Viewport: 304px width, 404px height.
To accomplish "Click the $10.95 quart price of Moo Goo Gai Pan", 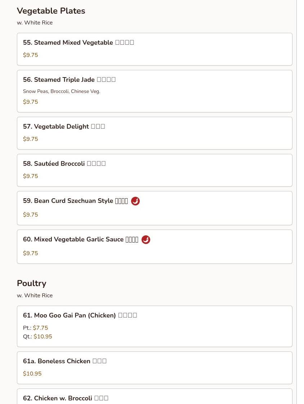I will click(43, 337).
